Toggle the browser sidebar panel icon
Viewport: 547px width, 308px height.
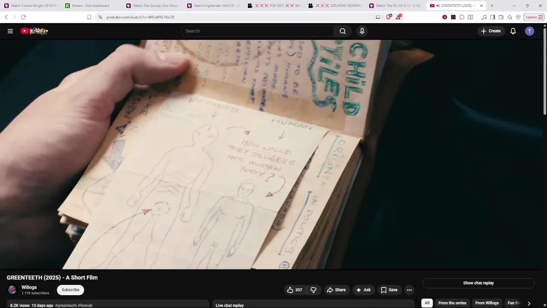pyautogui.click(x=492, y=17)
